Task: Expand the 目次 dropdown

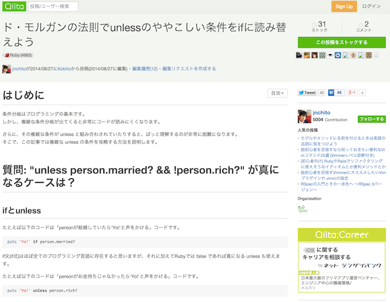Action: pos(278,93)
